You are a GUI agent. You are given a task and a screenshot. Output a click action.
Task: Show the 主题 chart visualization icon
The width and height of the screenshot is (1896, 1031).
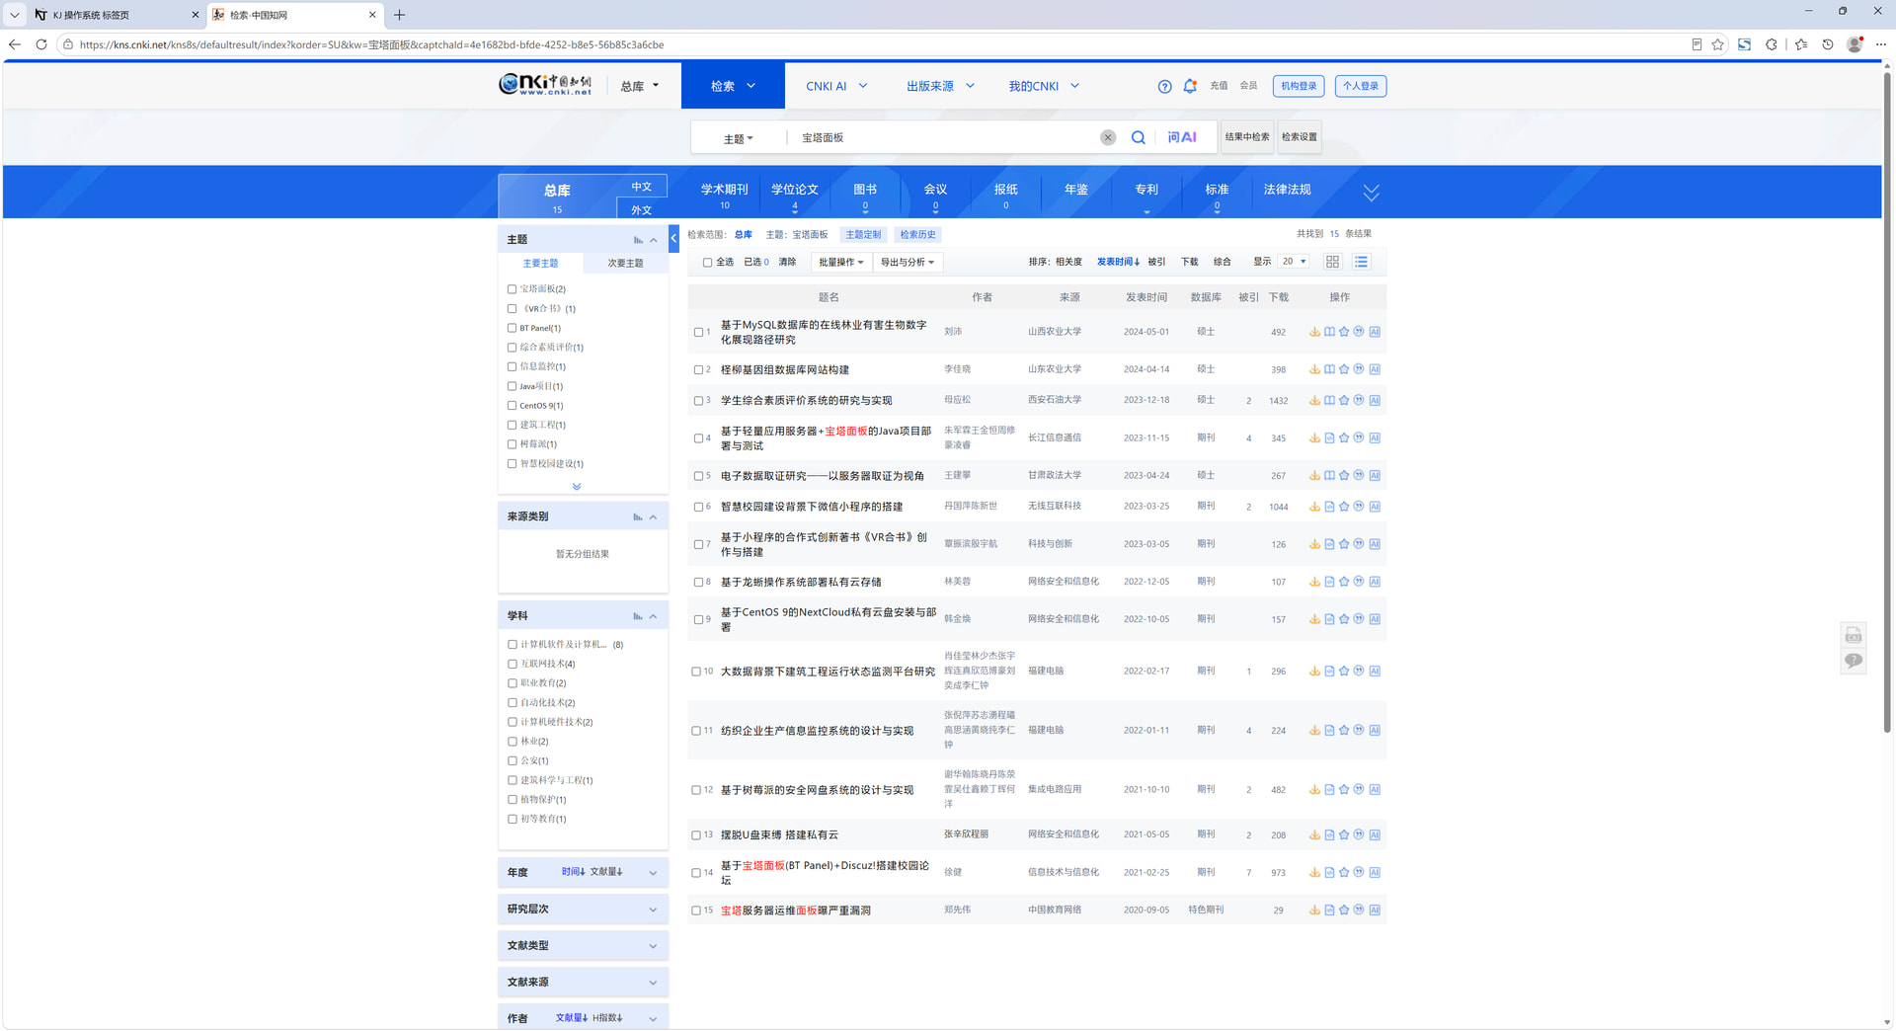[x=638, y=240]
